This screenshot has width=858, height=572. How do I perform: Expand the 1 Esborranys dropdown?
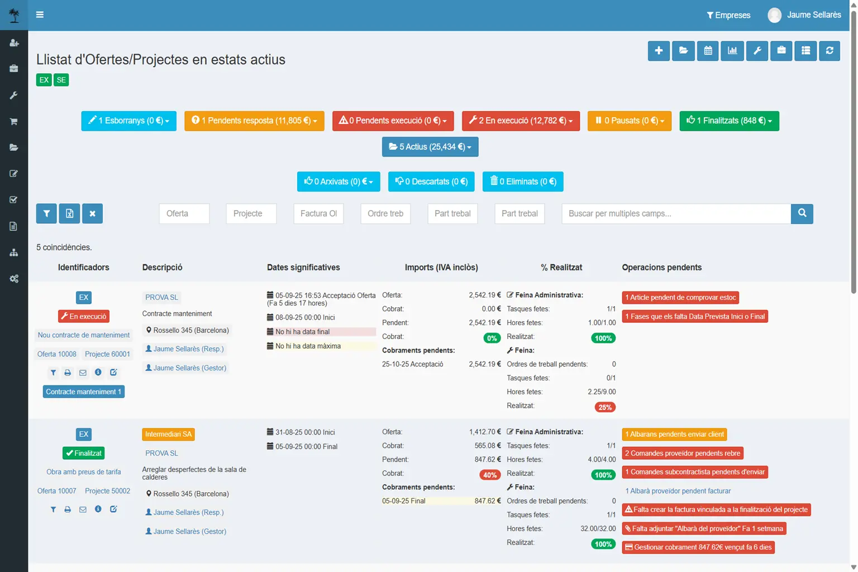pyautogui.click(x=128, y=121)
